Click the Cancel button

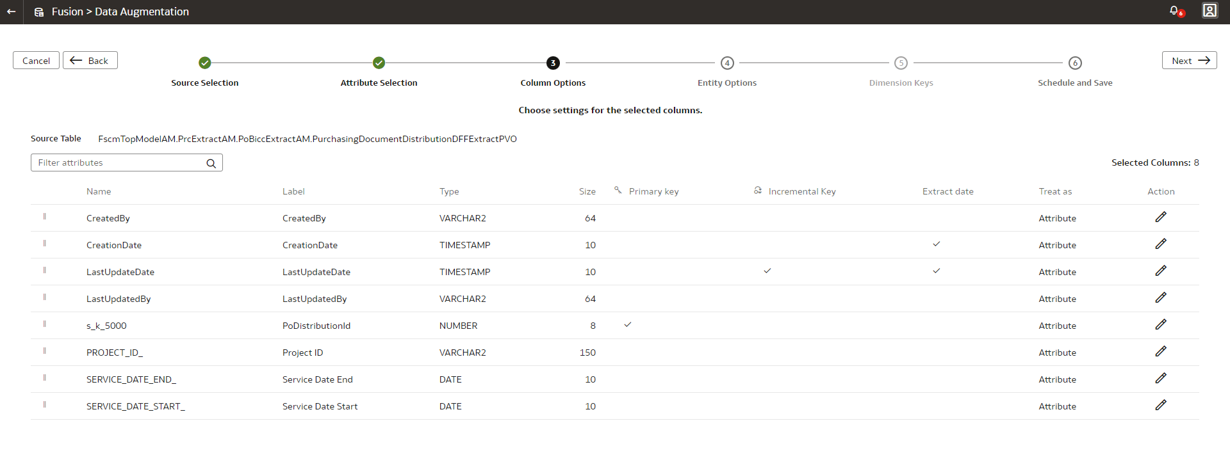pyautogui.click(x=36, y=61)
